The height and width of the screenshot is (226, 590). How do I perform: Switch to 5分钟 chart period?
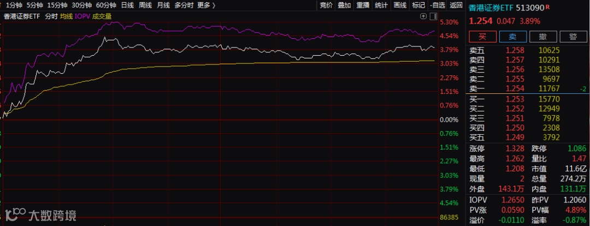coord(34,5)
